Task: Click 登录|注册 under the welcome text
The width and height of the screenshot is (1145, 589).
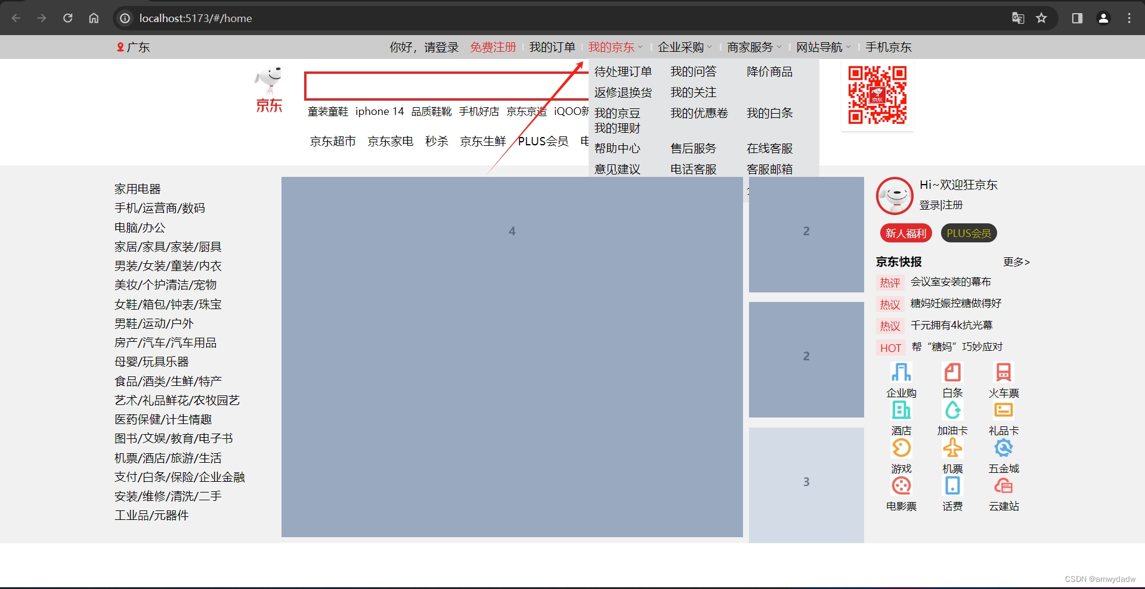Action: click(941, 205)
